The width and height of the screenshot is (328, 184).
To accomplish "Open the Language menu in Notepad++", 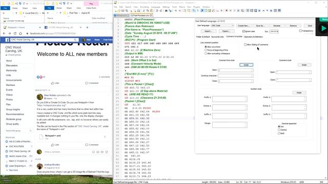I will pos(155,7).
